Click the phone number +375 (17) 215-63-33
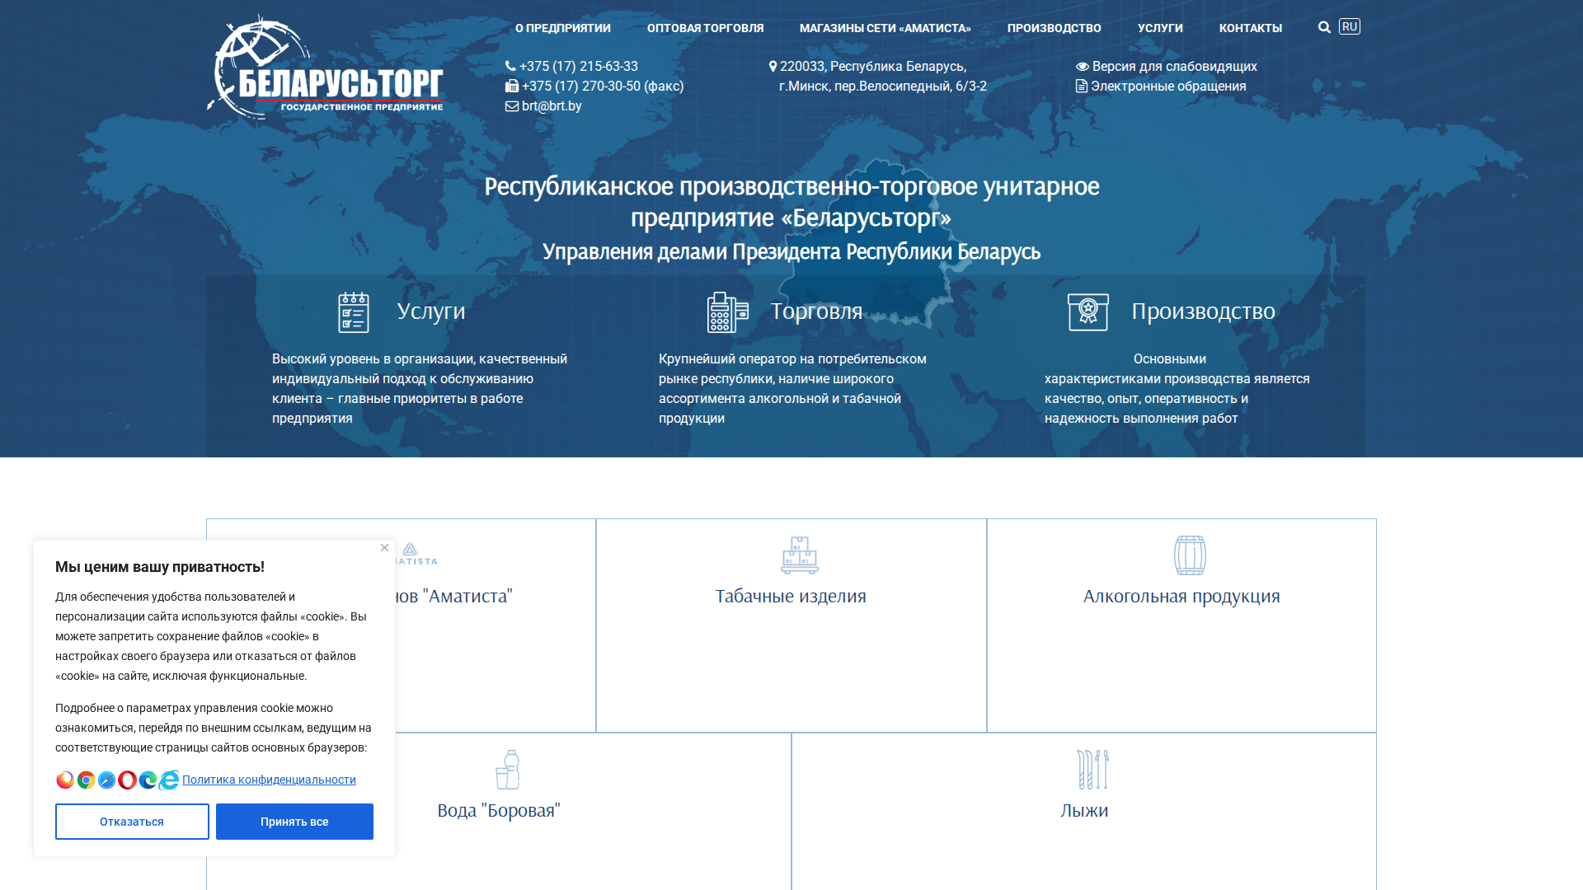 tap(579, 67)
